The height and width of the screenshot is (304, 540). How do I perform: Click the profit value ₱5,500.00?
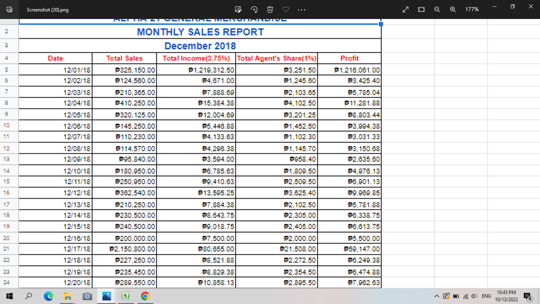[364, 238]
